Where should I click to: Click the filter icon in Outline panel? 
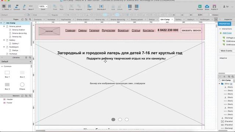click(229, 77)
